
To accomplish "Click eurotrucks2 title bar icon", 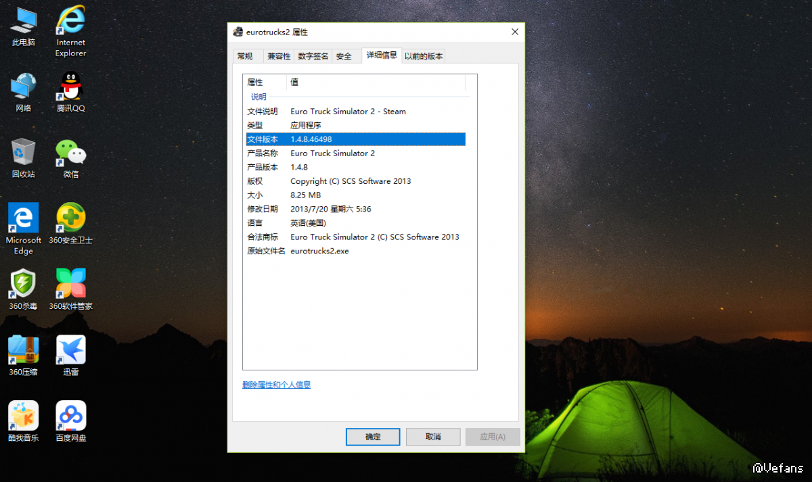I will click(238, 32).
